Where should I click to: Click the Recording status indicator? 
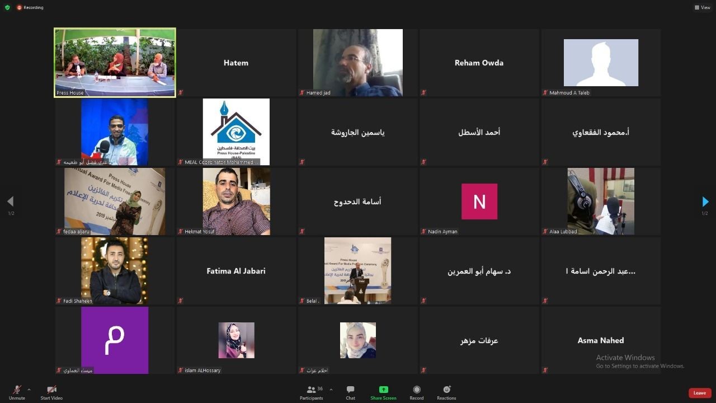tap(30, 7)
